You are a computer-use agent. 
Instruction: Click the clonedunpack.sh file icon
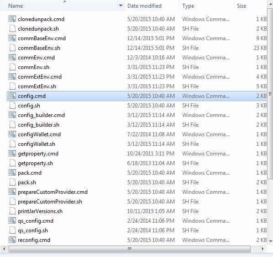[12, 28]
